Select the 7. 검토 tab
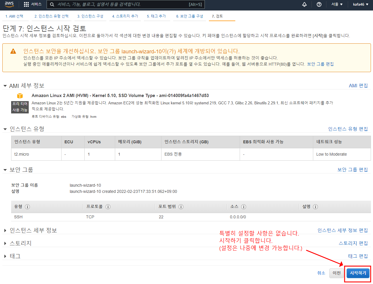Screen dimensions: 373x284 pos(217,16)
